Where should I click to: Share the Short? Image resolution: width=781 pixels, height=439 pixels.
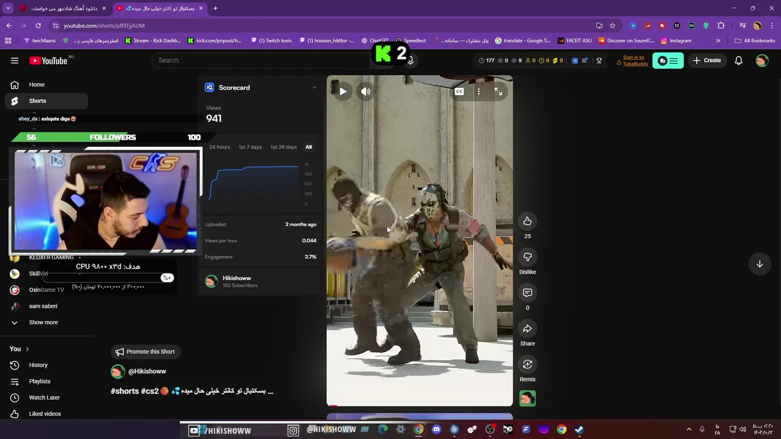(x=528, y=329)
